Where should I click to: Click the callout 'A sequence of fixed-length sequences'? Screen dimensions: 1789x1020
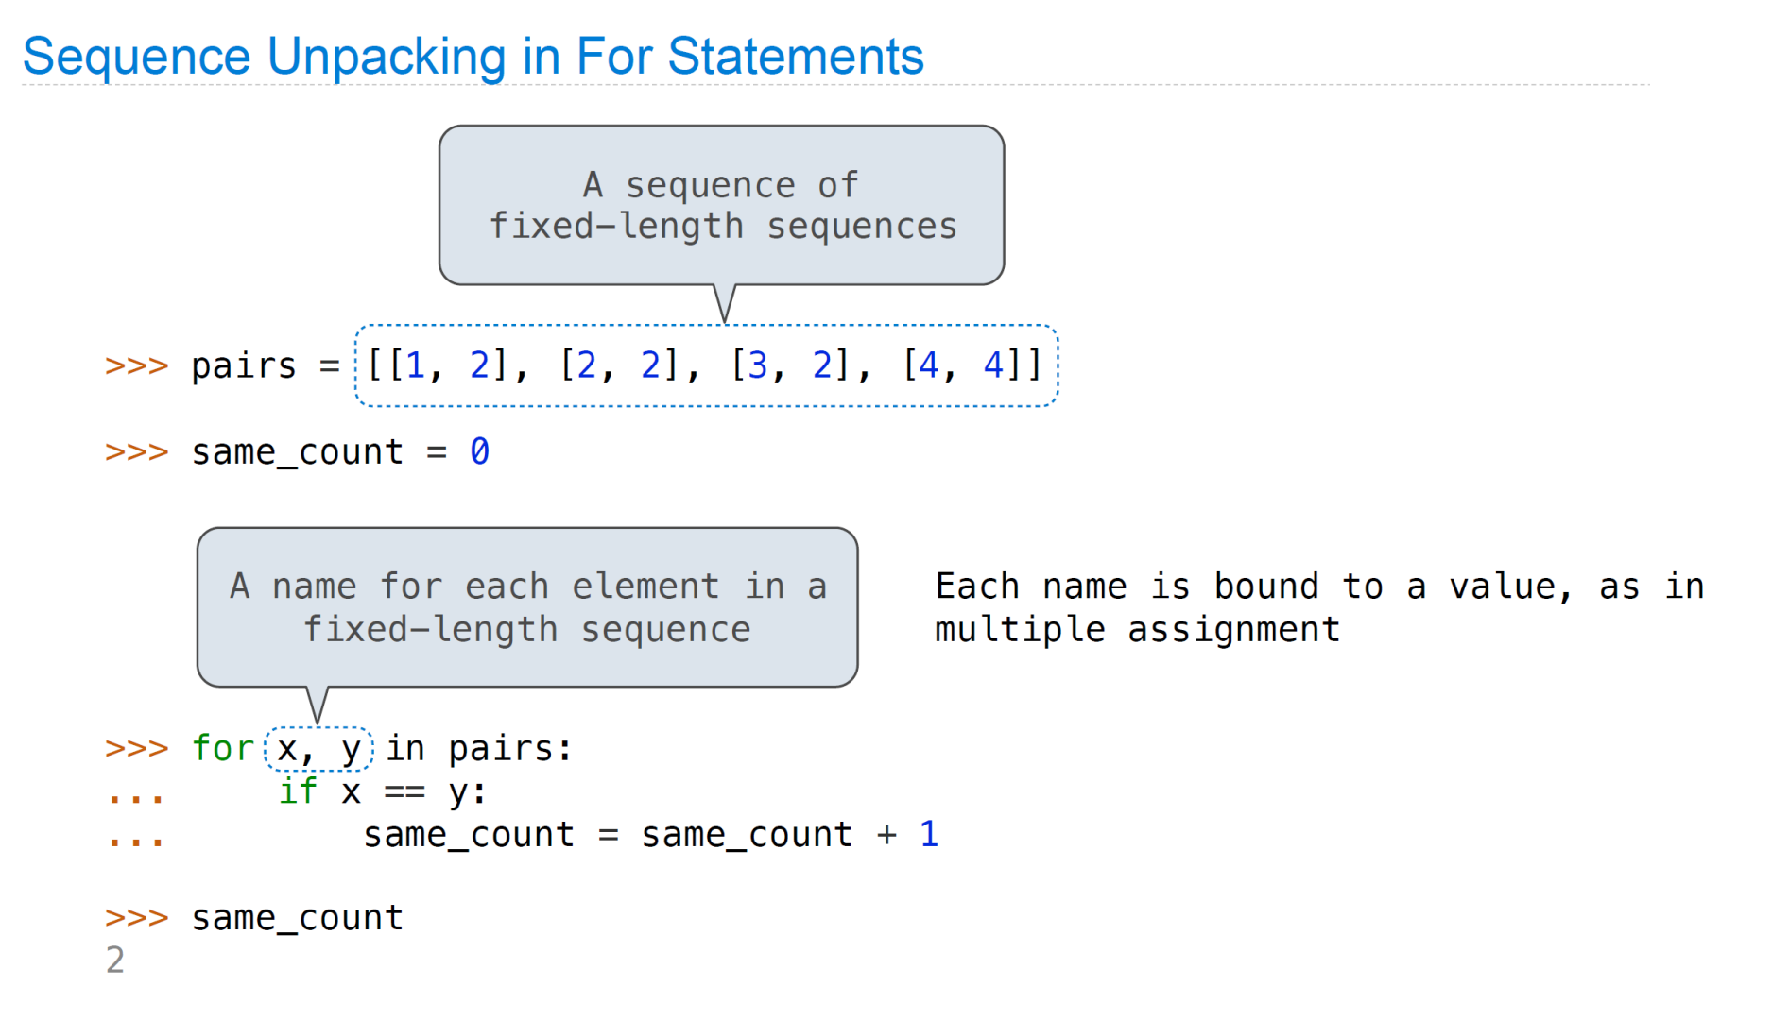click(x=722, y=205)
